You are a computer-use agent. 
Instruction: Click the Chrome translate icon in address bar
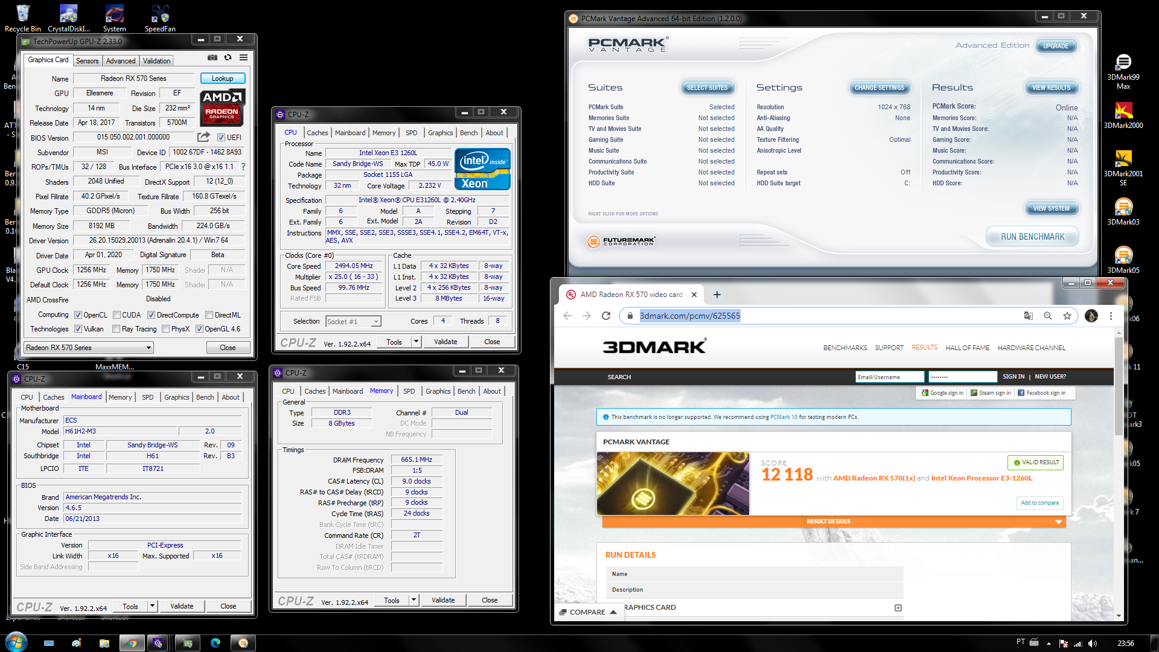pos(1029,316)
